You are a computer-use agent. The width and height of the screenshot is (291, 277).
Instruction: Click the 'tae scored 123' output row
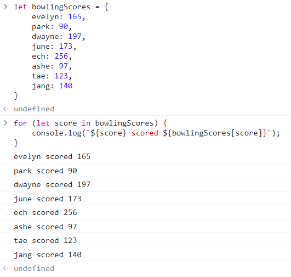tap(146, 240)
